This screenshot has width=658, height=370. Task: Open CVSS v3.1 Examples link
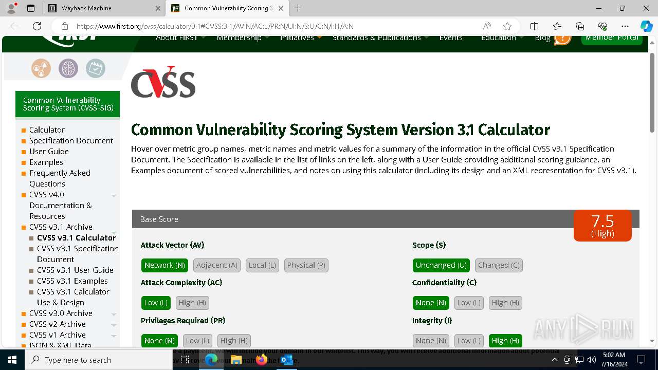(72, 281)
